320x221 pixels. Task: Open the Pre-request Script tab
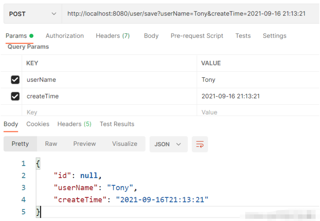point(197,36)
